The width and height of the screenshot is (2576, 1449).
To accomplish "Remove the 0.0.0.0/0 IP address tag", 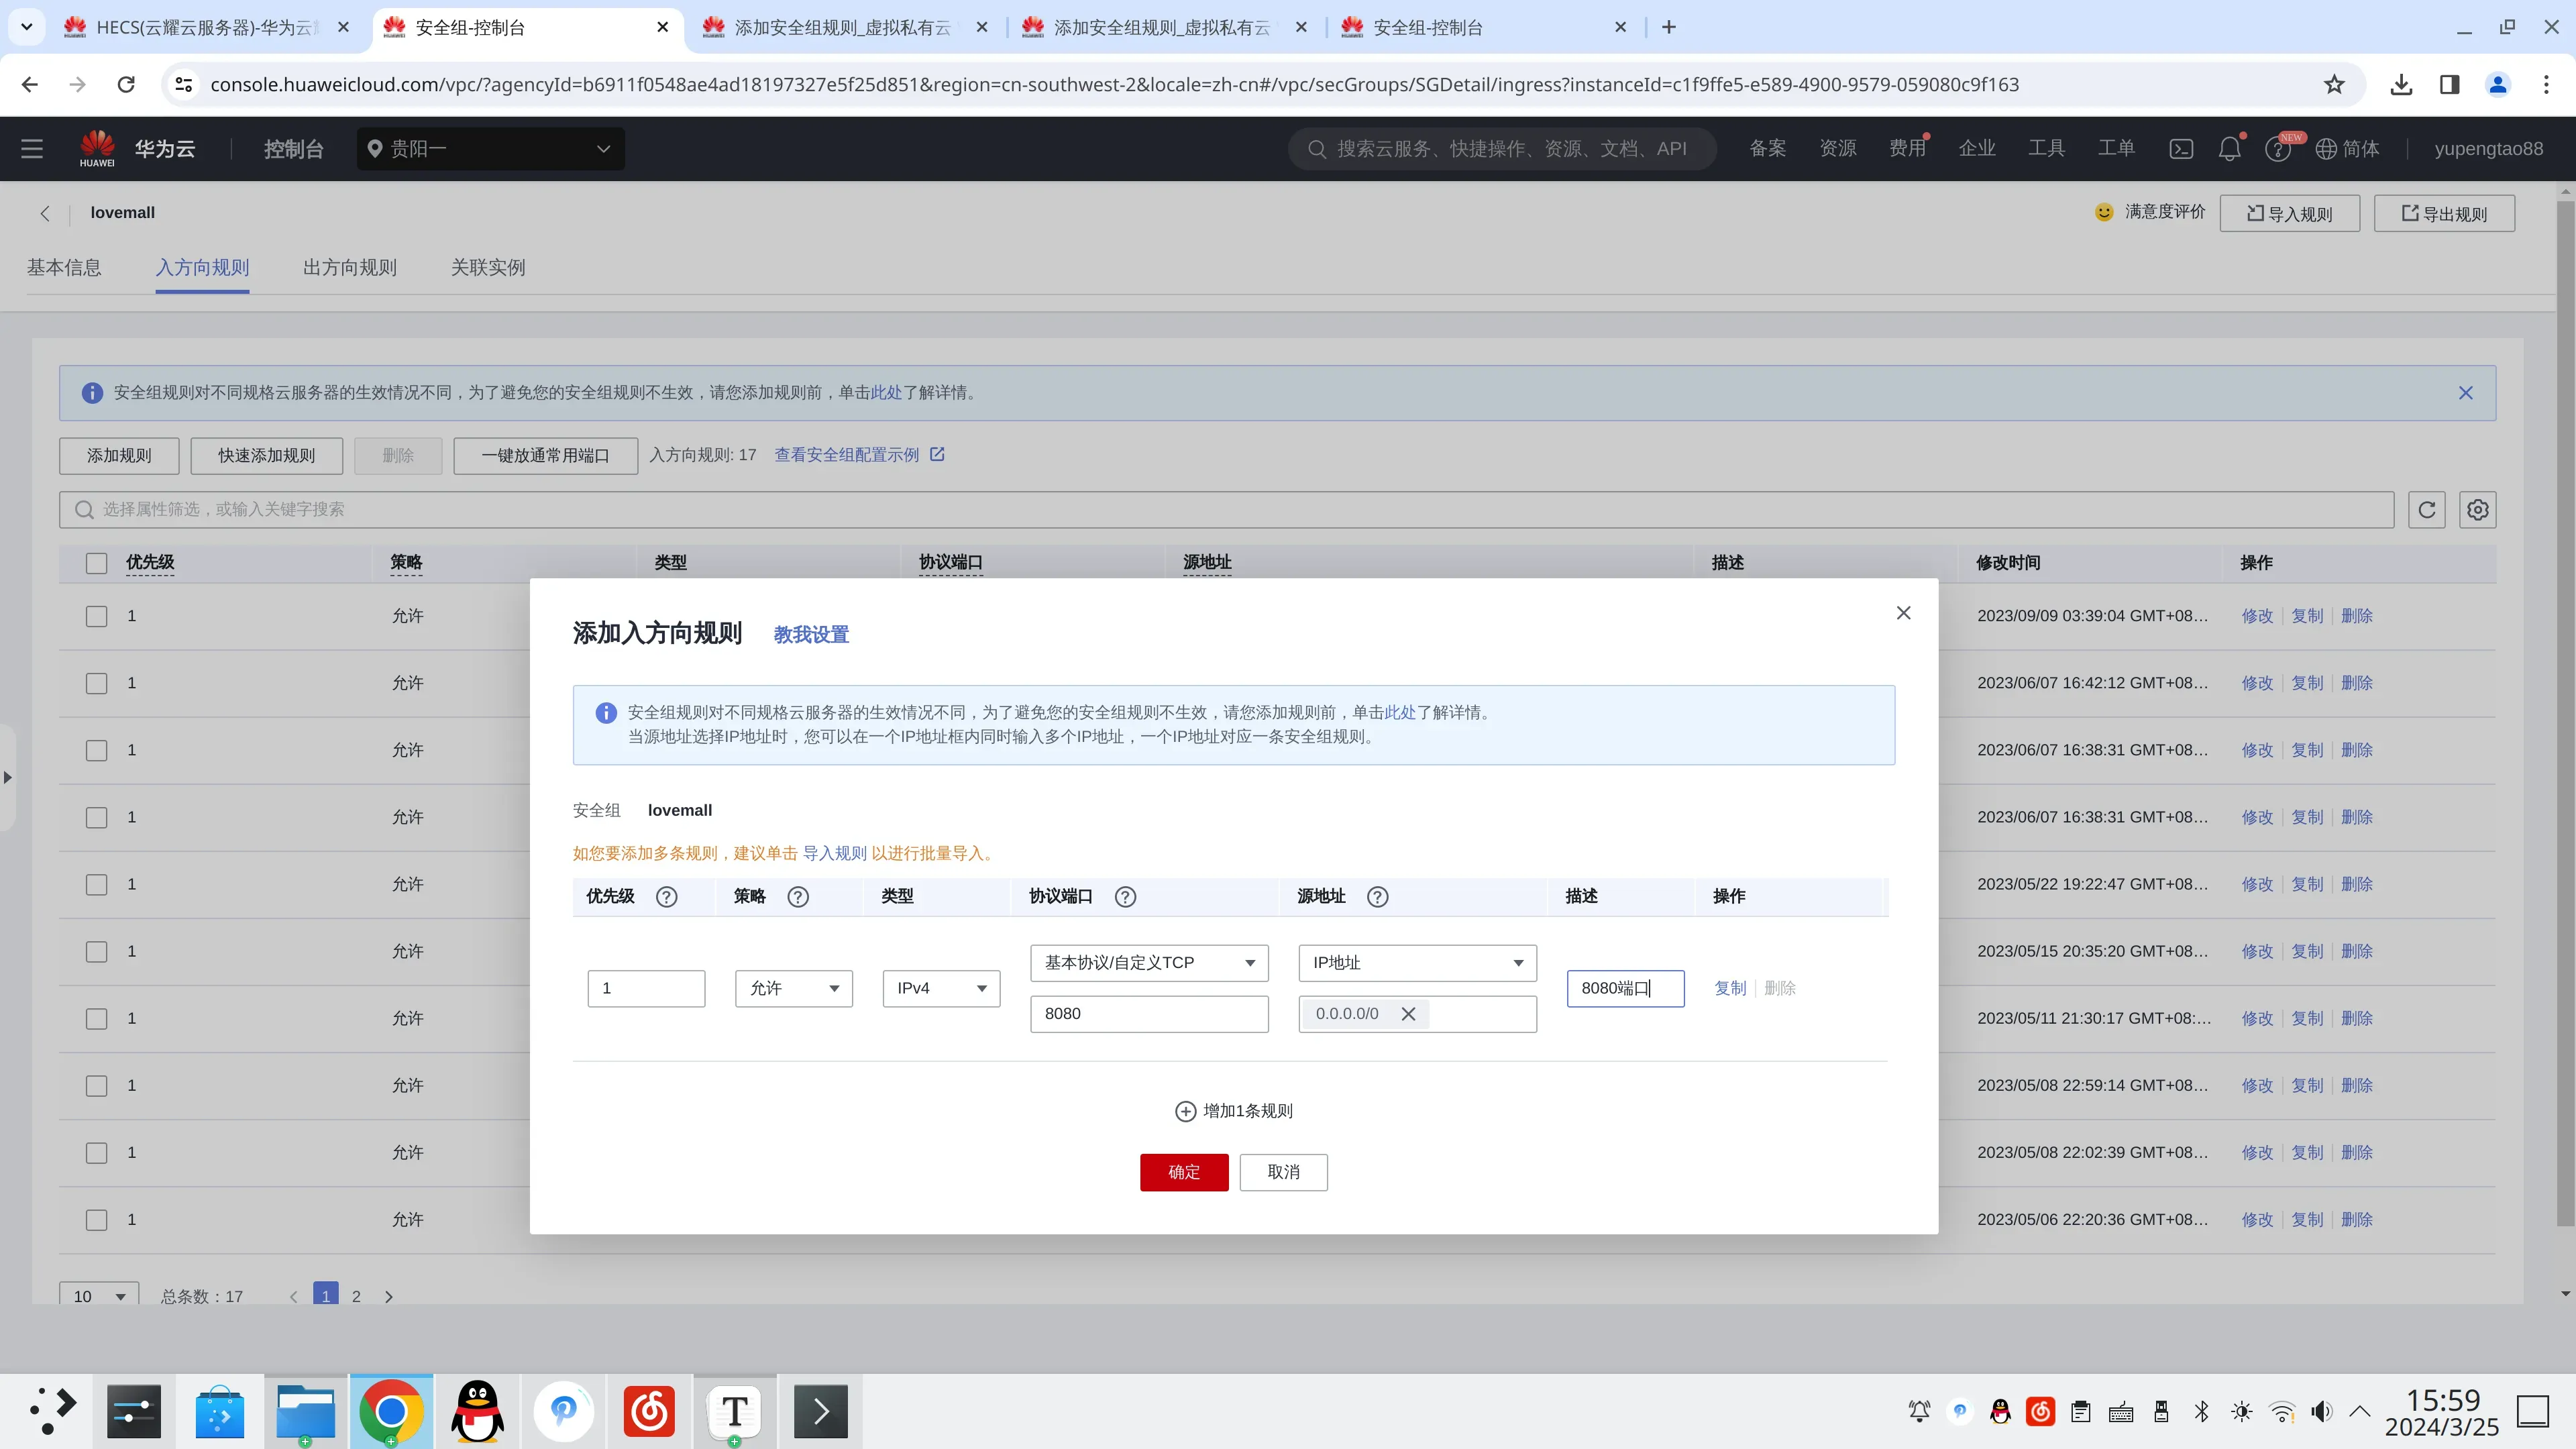I will point(1408,1014).
